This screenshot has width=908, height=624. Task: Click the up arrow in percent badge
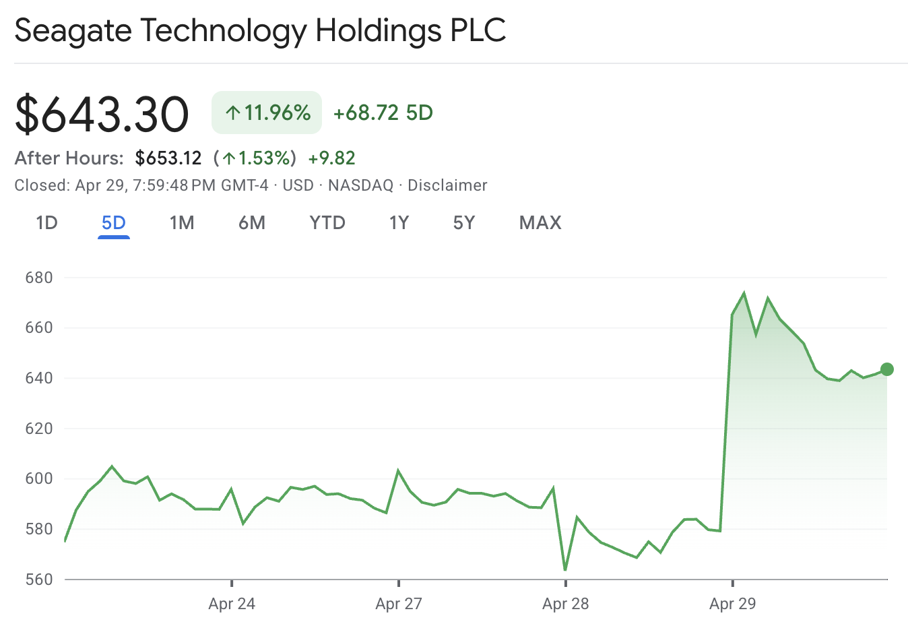tap(233, 113)
